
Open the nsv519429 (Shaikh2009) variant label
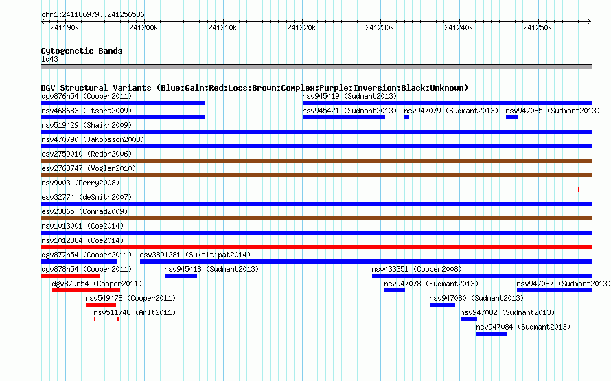pyautogui.click(x=87, y=125)
